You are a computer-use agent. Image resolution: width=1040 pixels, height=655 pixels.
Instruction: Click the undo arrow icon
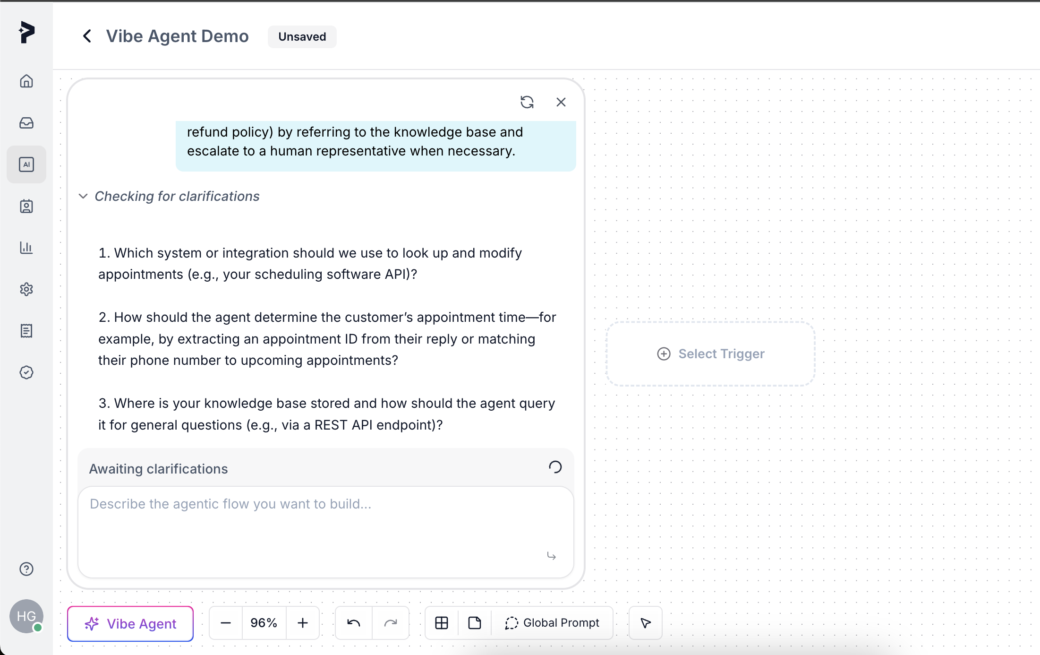354,623
